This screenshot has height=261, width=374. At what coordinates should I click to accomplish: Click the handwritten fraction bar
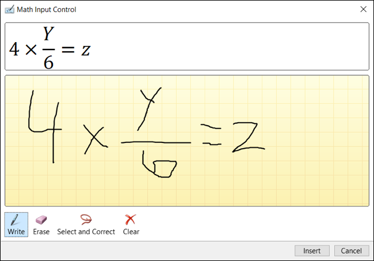click(x=156, y=142)
